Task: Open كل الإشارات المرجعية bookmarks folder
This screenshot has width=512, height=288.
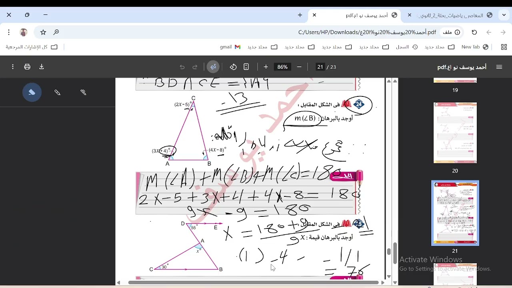Action: point(32,47)
